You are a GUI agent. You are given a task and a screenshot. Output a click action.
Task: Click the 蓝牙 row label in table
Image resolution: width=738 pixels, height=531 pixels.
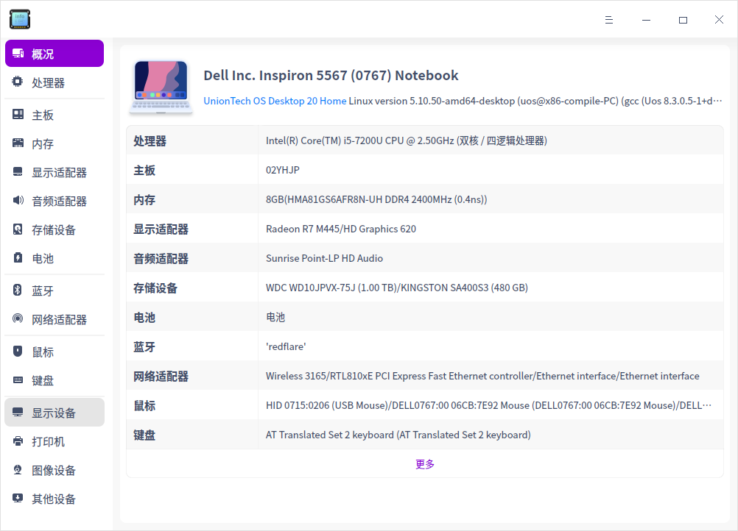144,347
